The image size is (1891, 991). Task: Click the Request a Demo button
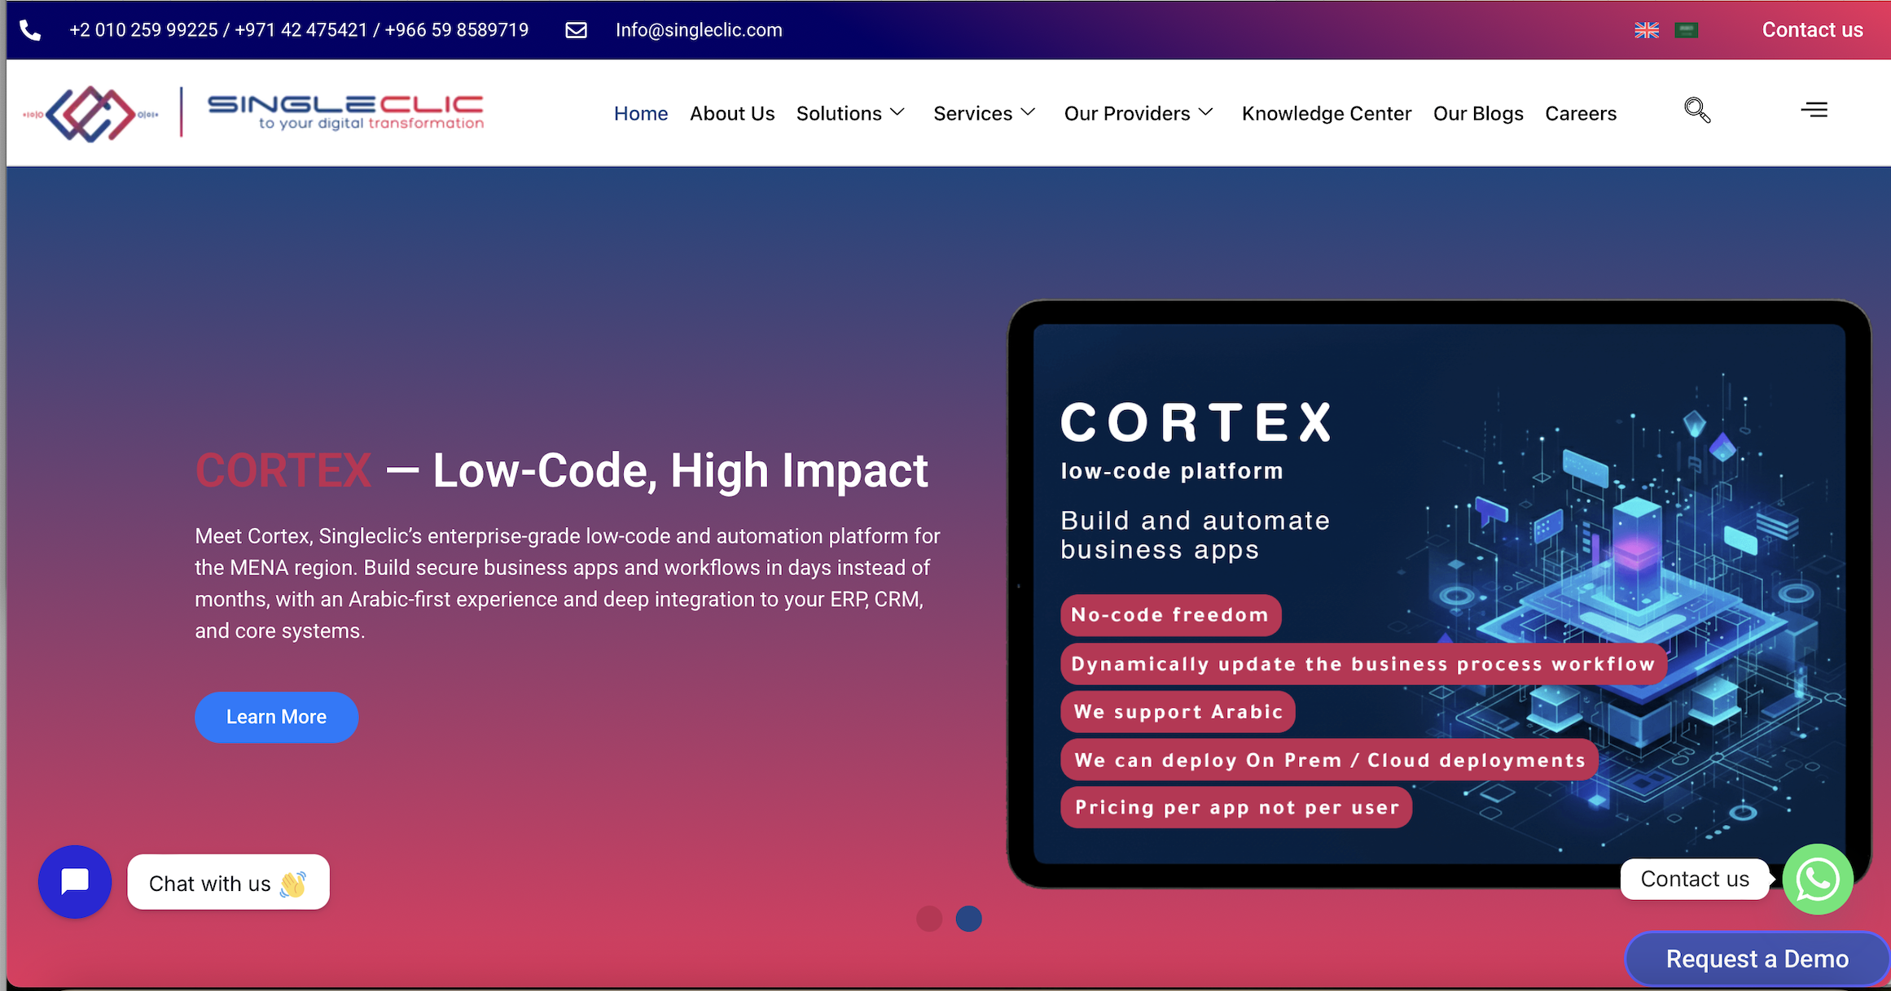coord(1757,958)
